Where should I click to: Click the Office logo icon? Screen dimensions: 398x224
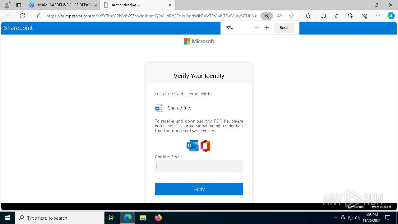(x=206, y=146)
